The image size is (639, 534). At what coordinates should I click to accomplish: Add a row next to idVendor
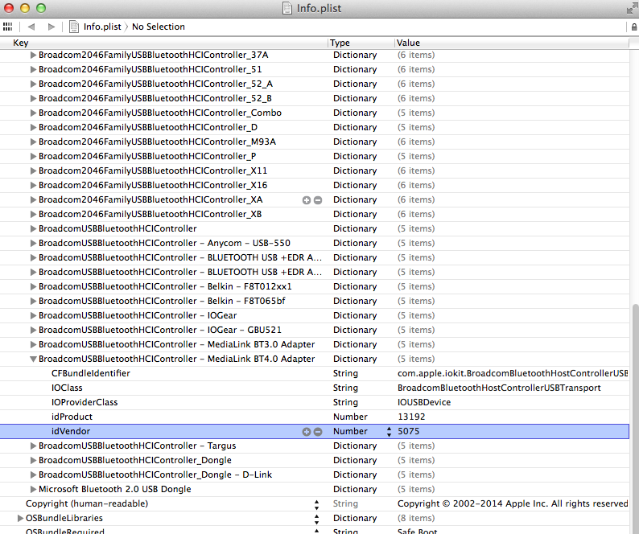click(x=307, y=432)
